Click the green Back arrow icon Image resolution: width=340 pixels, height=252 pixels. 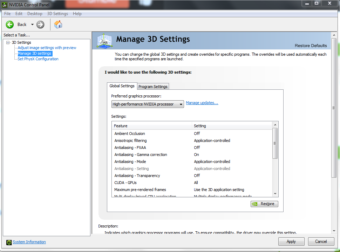(x=10, y=25)
